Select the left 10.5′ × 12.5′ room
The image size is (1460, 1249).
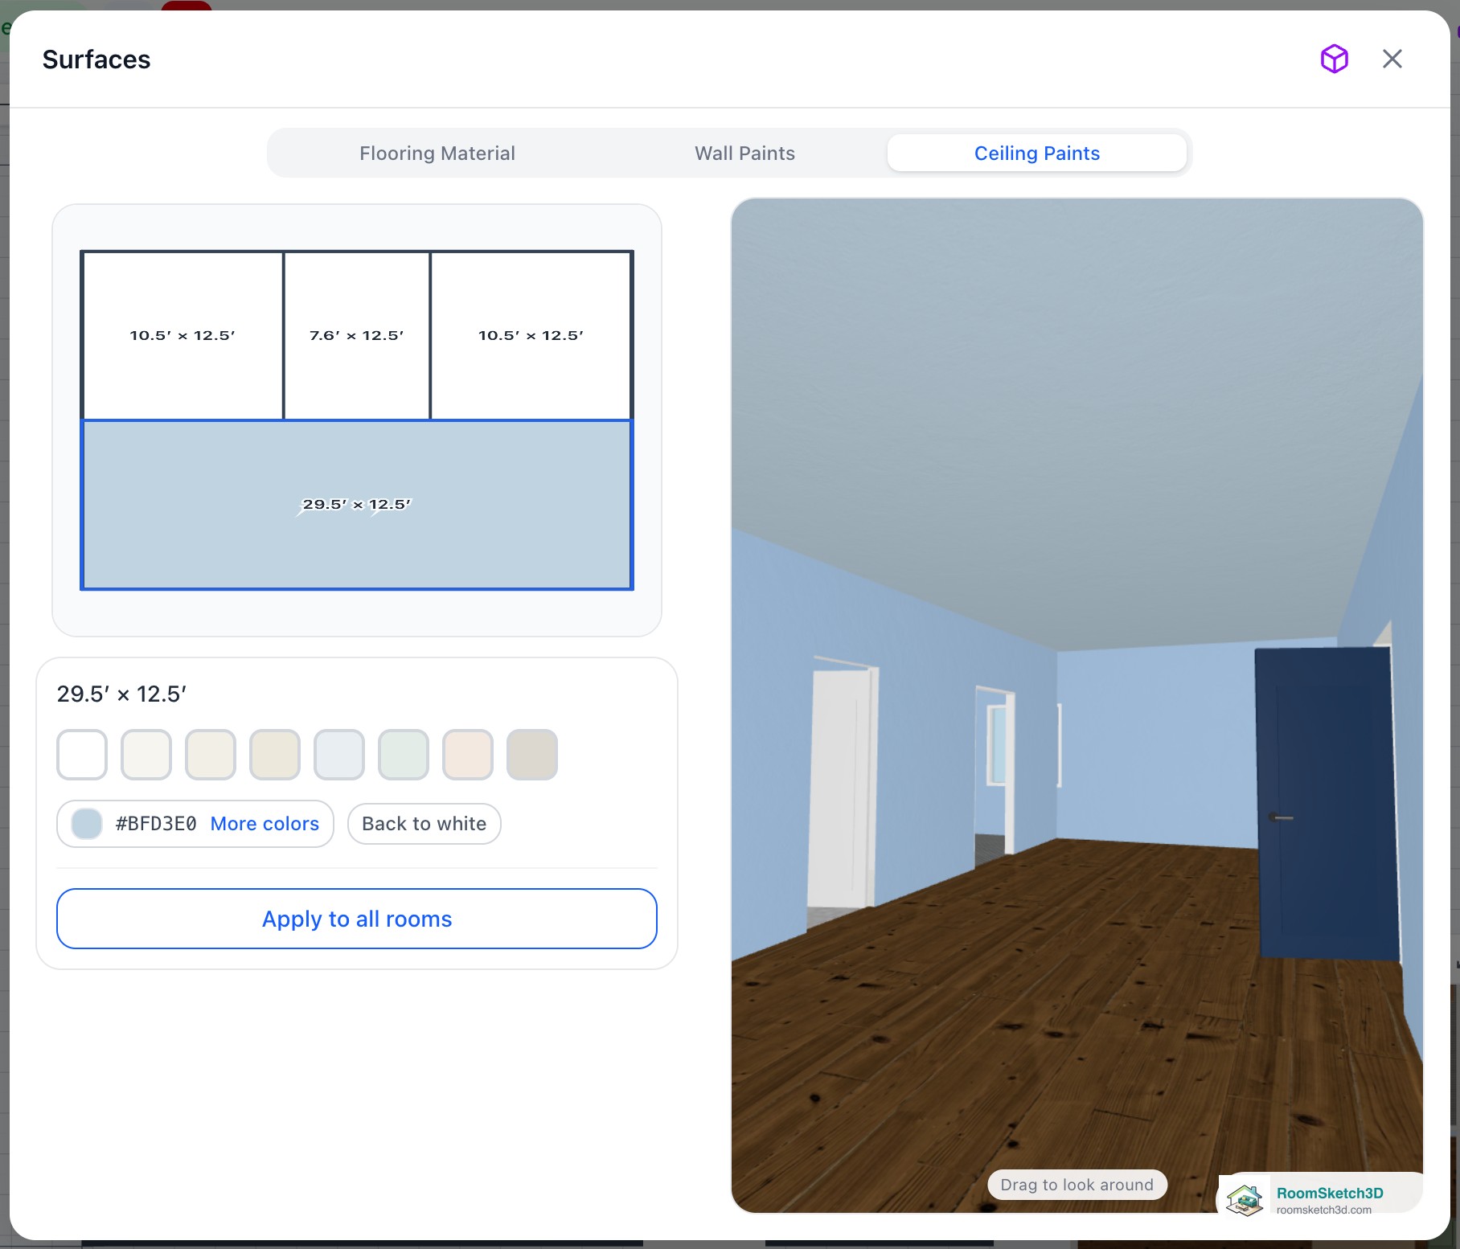click(x=183, y=335)
